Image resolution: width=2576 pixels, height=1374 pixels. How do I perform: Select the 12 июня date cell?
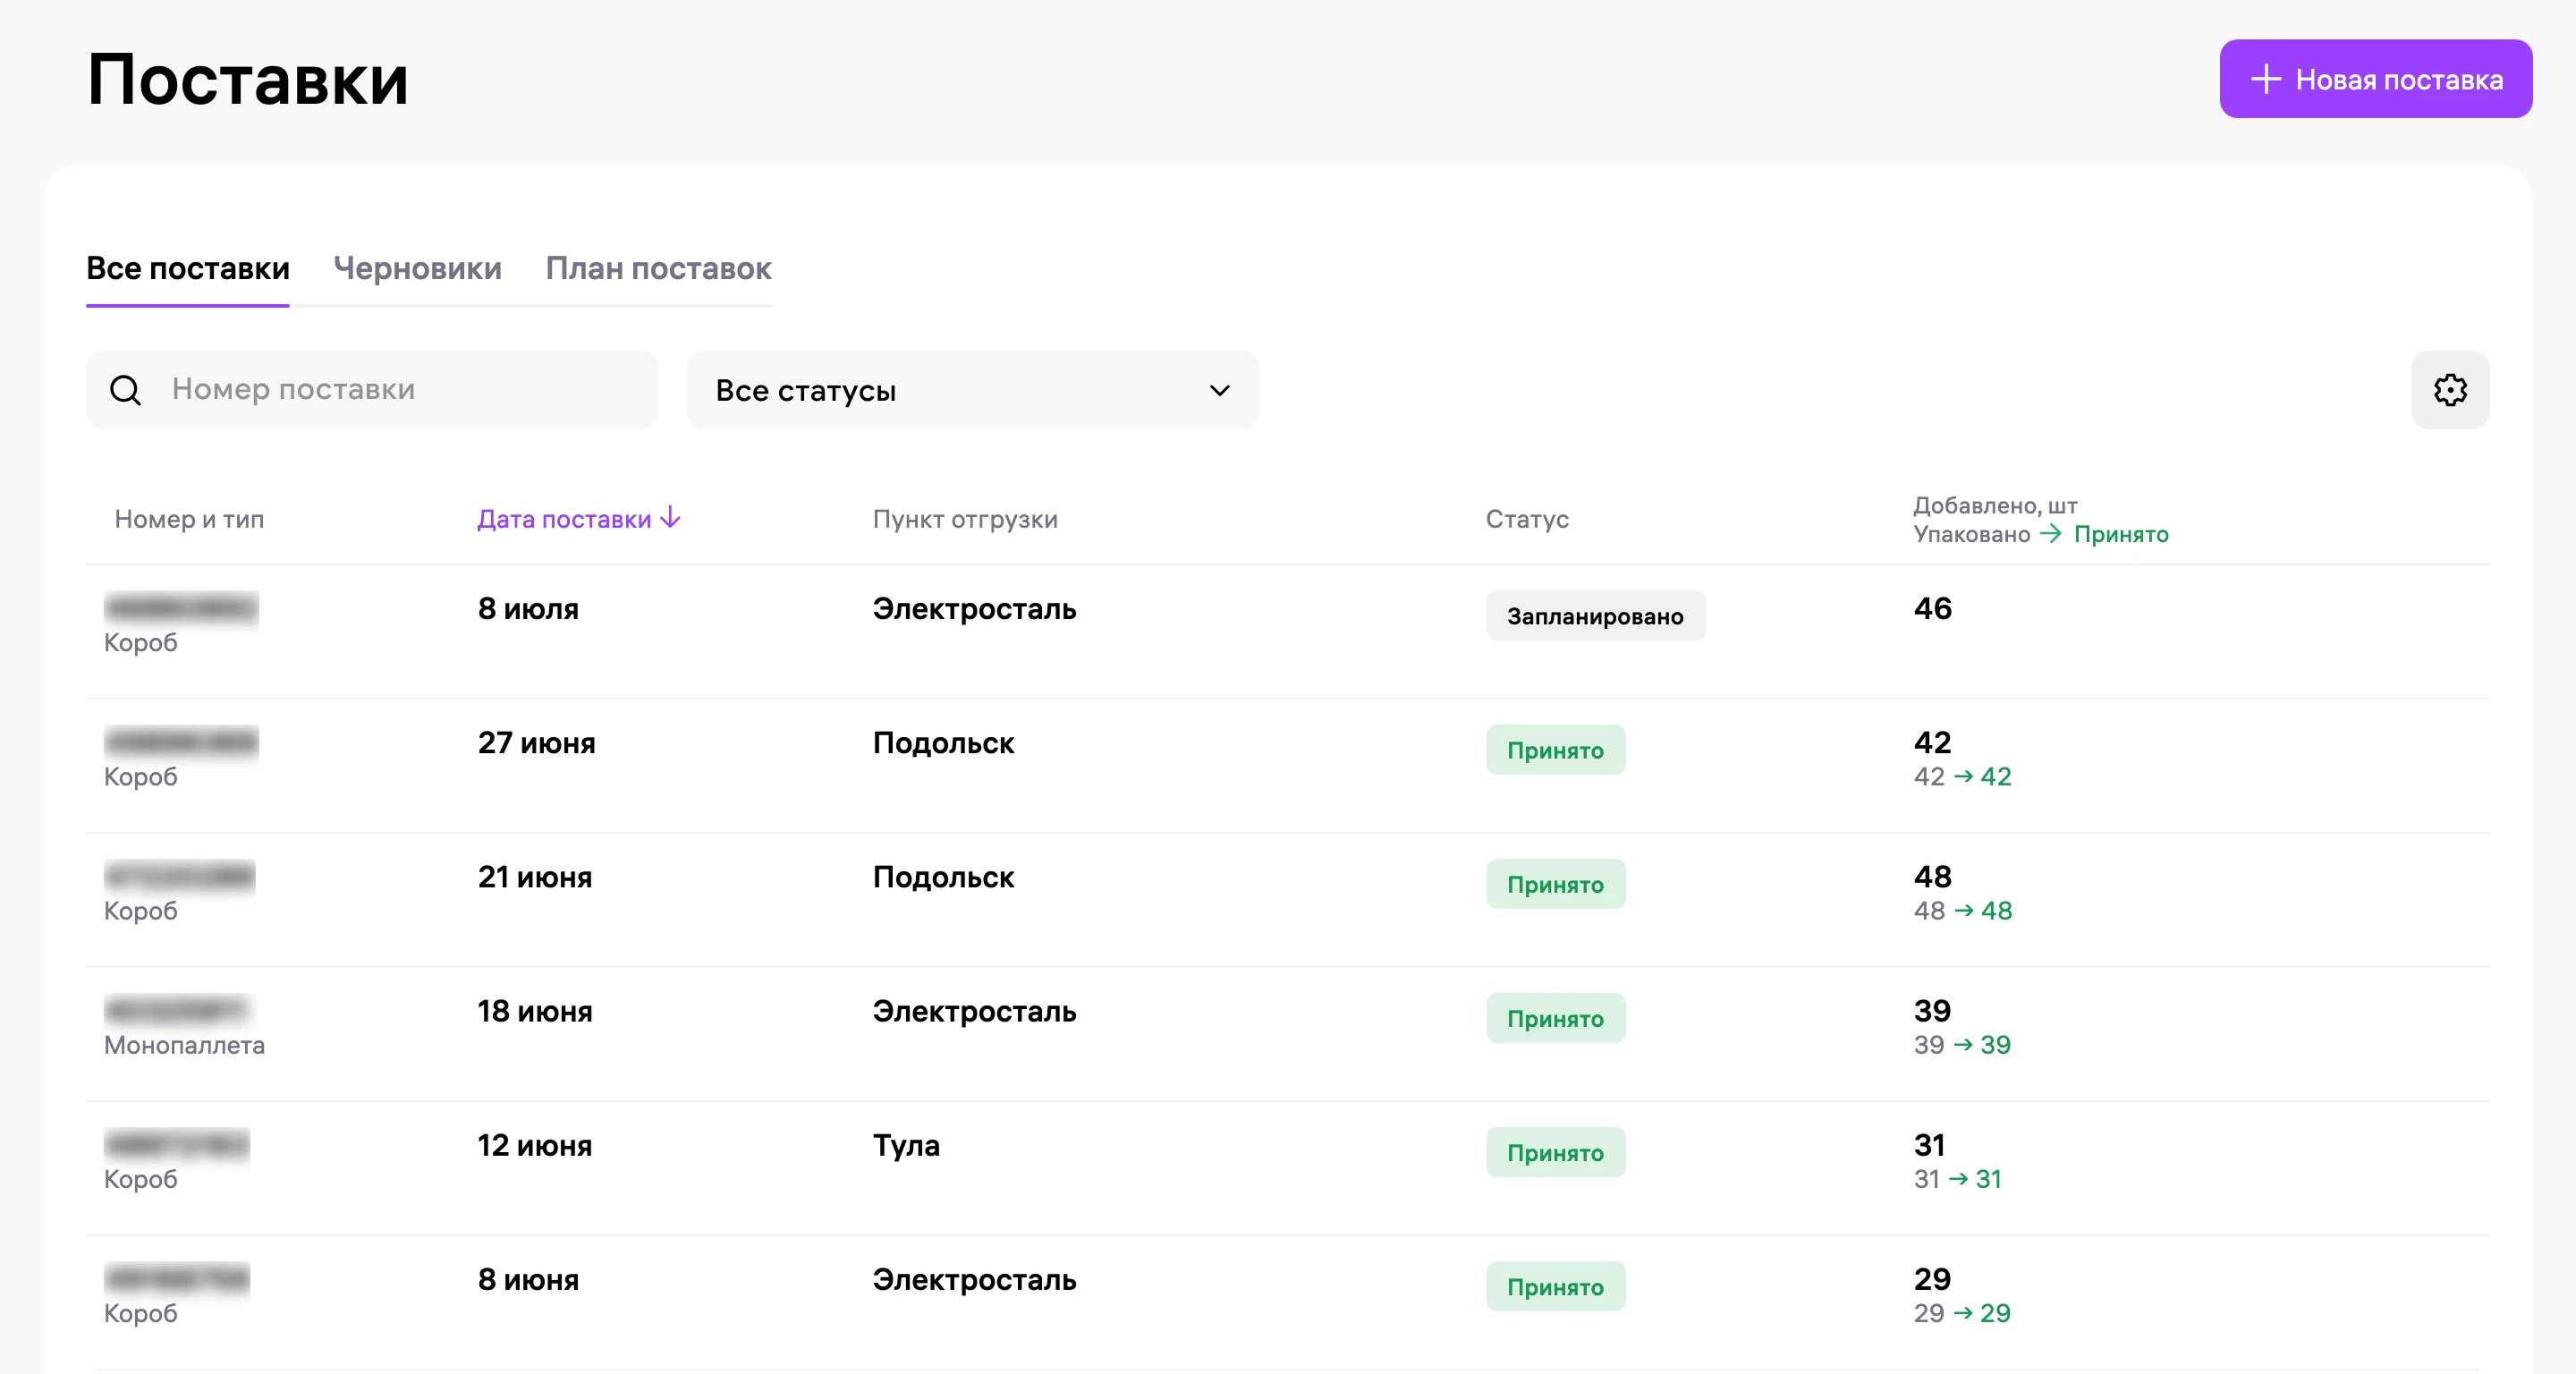[x=535, y=1144]
